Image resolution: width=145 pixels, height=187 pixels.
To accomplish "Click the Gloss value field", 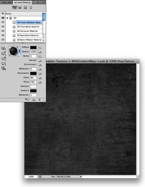I will [x=33, y=78].
